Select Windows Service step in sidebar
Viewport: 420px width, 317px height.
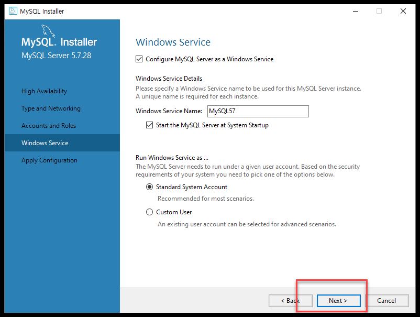62,143
